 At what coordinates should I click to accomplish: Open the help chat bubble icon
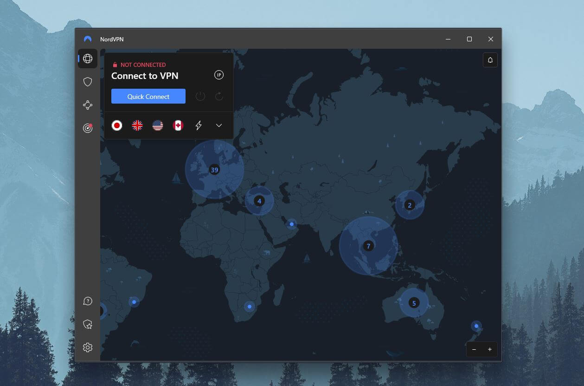(88, 301)
